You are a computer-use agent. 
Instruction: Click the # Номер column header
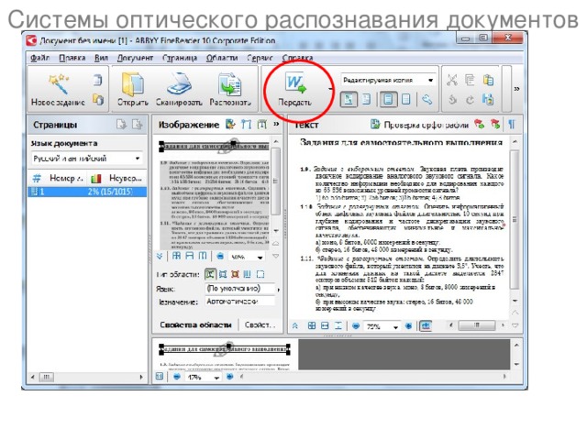[58, 178]
